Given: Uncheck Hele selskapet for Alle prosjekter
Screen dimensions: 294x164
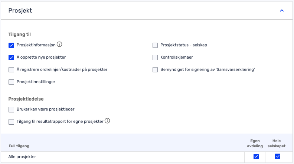Looking at the screenshot, I should 278,157.
